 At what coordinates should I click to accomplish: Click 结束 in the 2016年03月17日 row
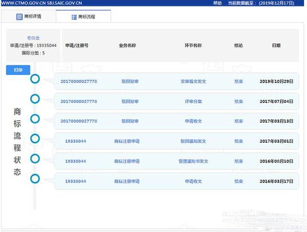click(x=238, y=181)
